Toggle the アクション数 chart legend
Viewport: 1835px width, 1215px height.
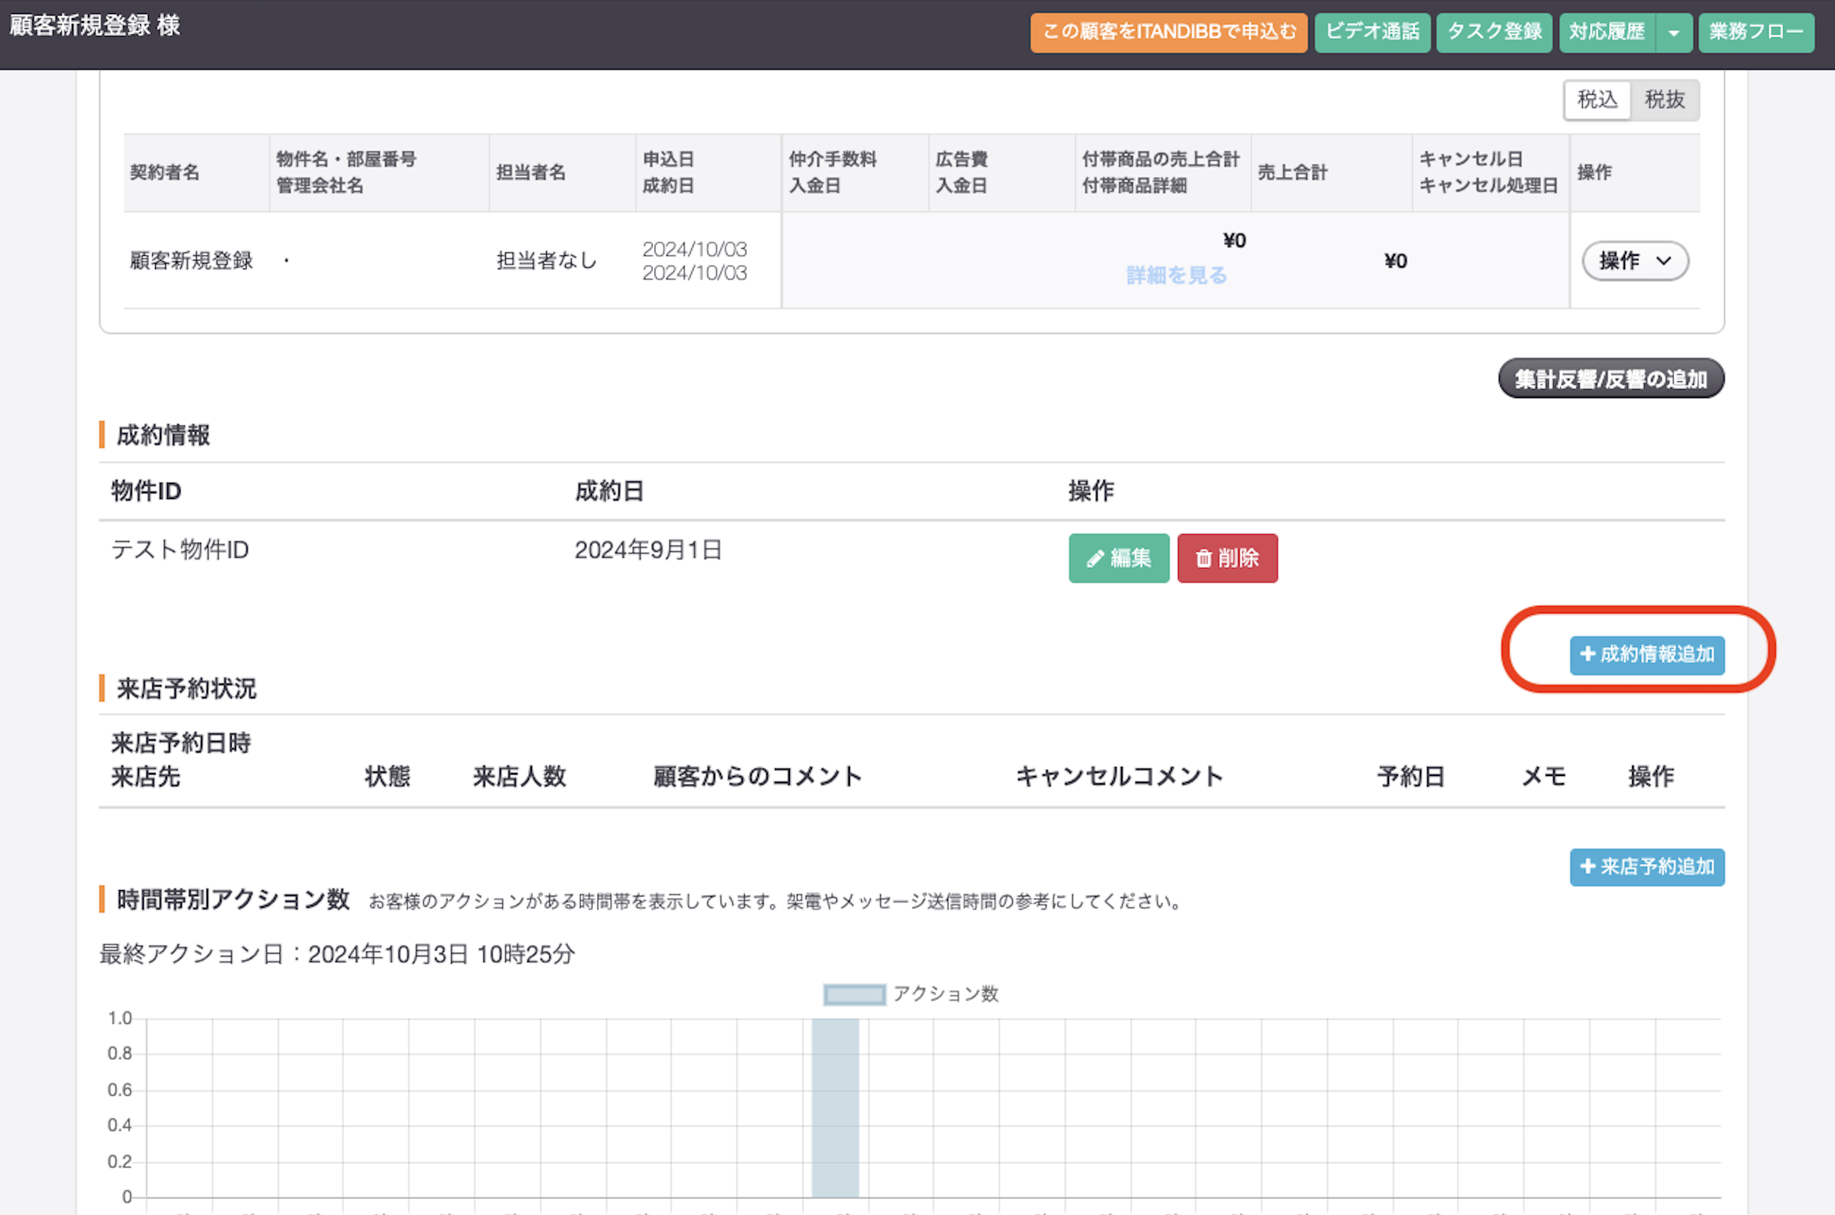[x=911, y=994]
